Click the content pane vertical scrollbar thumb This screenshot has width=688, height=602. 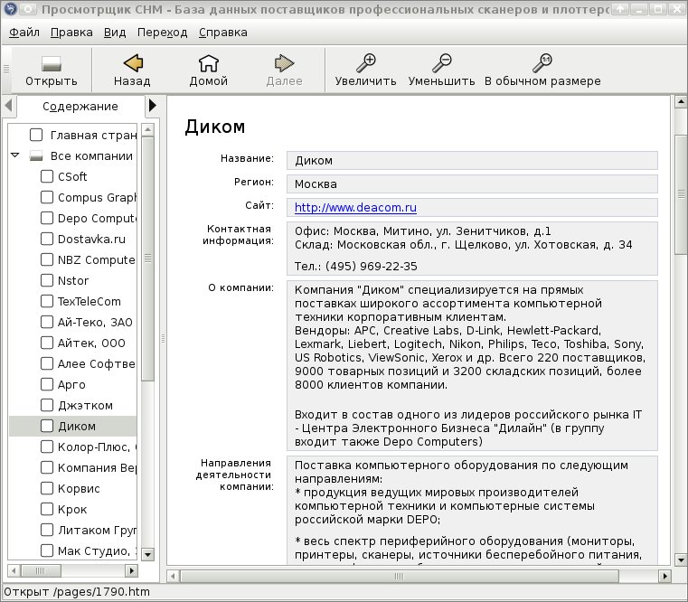681,194
